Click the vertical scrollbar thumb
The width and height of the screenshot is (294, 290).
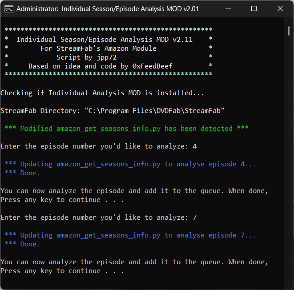tap(289, 31)
